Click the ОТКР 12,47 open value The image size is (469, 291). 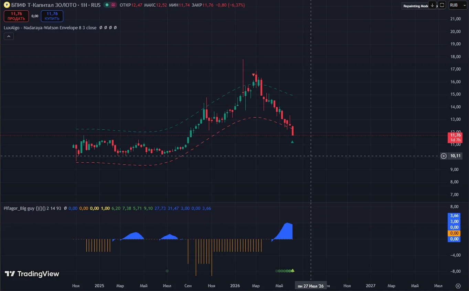[130, 5]
